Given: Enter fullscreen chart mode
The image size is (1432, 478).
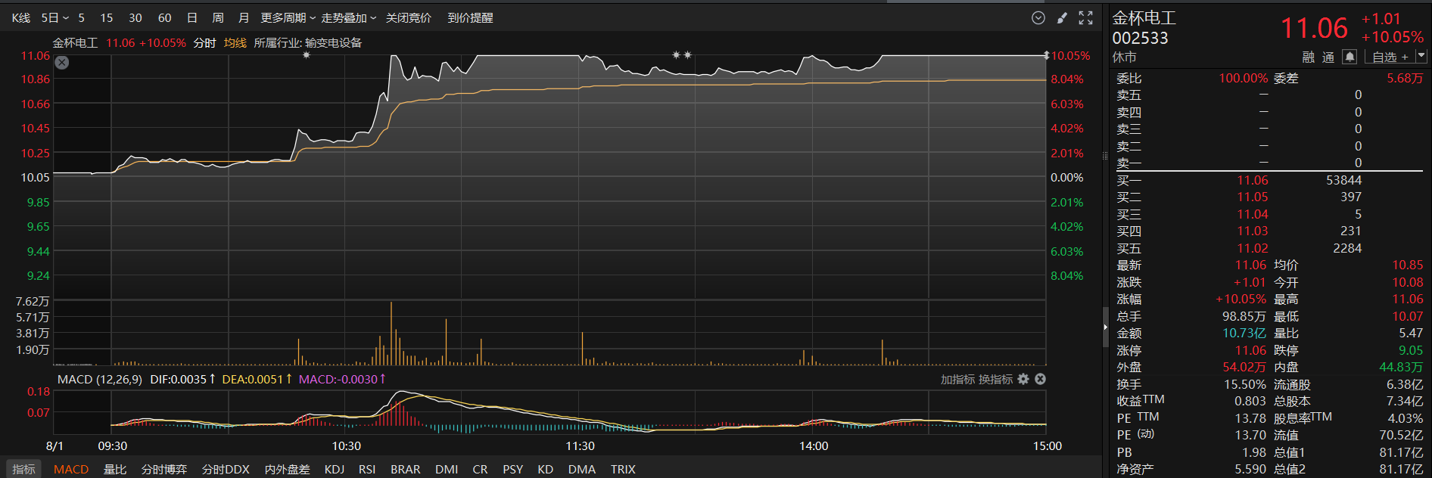Looking at the screenshot, I should click(1085, 18).
